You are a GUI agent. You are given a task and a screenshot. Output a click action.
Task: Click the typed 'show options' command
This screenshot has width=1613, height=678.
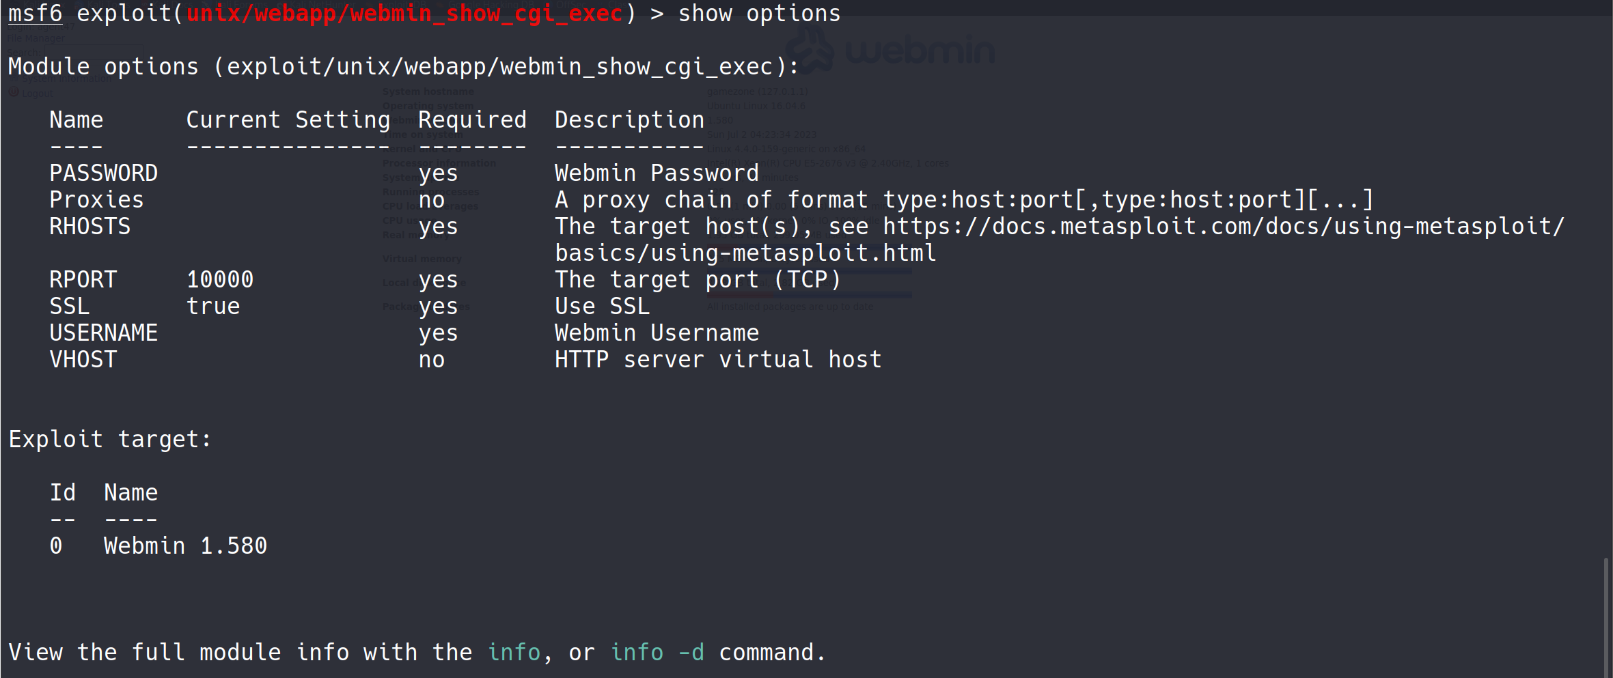click(x=759, y=14)
